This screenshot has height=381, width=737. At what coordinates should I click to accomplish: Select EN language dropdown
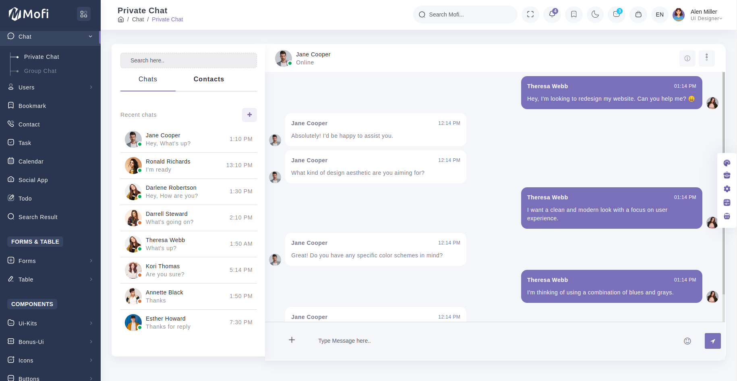point(660,14)
